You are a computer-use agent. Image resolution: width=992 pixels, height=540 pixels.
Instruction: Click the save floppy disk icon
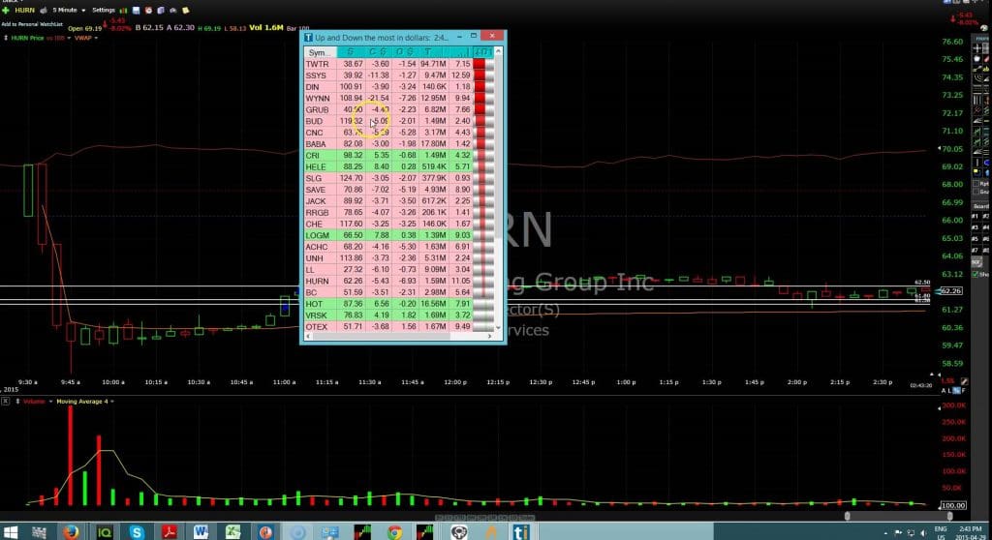pos(136,10)
